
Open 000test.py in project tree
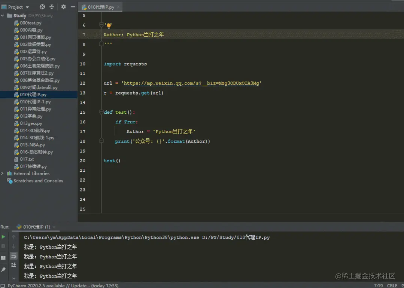tap(30, 23)
